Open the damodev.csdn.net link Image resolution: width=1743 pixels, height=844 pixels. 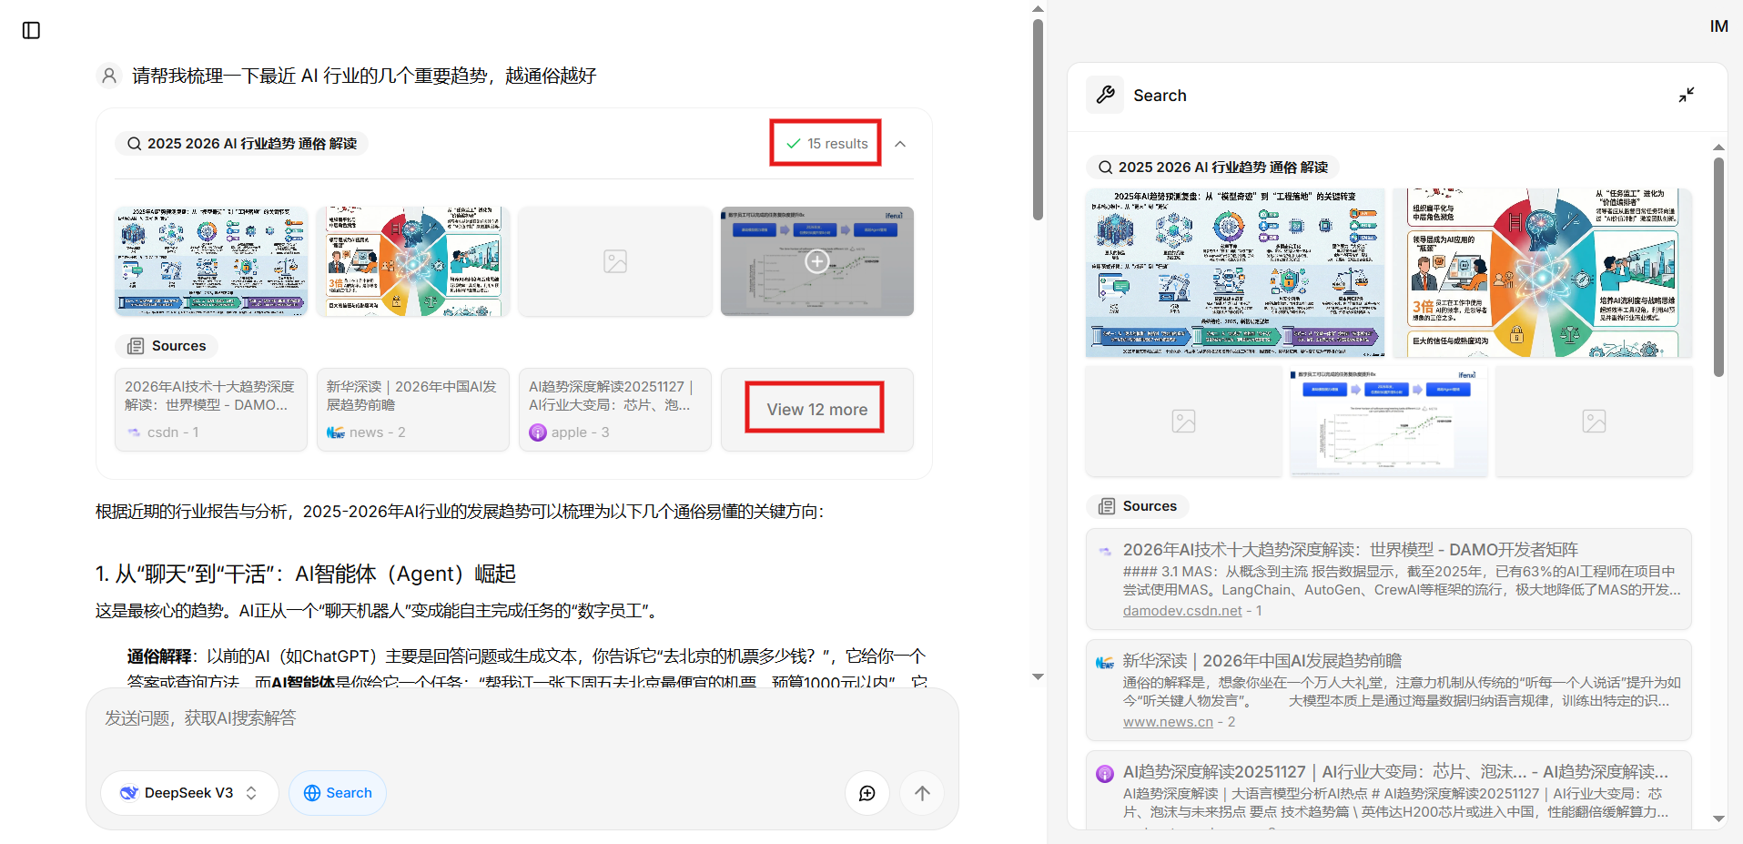point(1182,611)
